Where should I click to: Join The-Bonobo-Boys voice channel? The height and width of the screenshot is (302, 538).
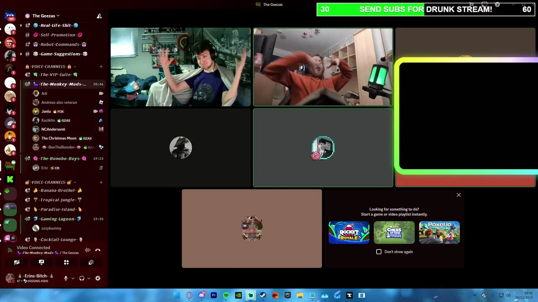point(63,159)
